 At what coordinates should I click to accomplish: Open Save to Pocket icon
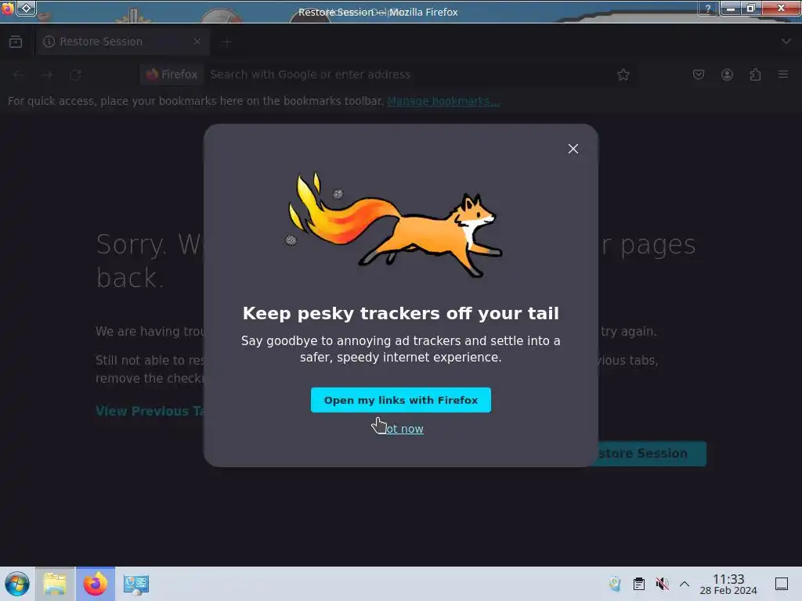(698, 74)
